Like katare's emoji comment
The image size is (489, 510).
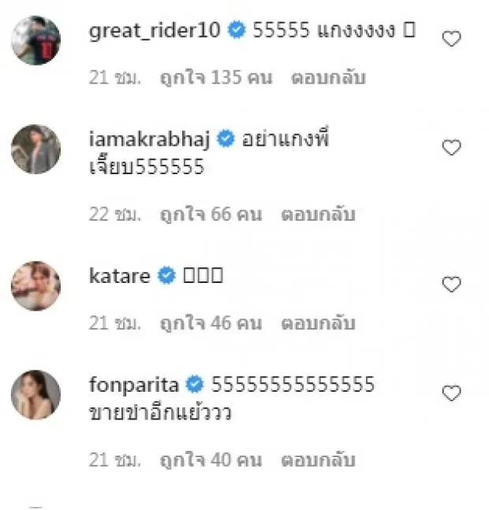[451, 285]
